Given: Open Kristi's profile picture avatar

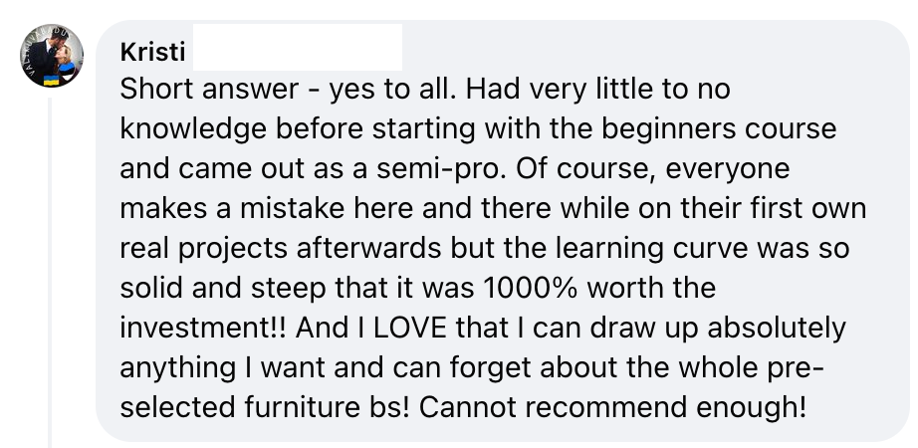Looking at the screenshot, I should pos(50,54).
